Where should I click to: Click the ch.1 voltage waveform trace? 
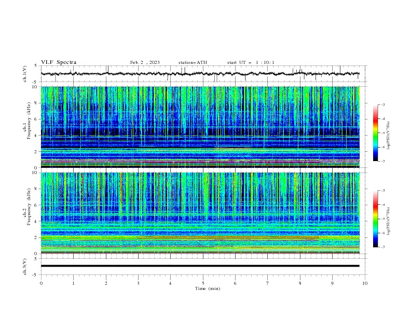[x=200, y=74]
